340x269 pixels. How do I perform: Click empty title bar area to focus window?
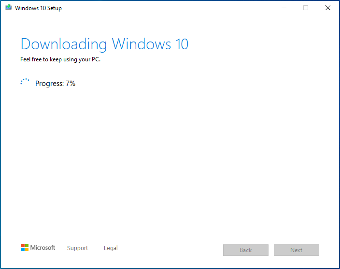click(x=169, y=8)
